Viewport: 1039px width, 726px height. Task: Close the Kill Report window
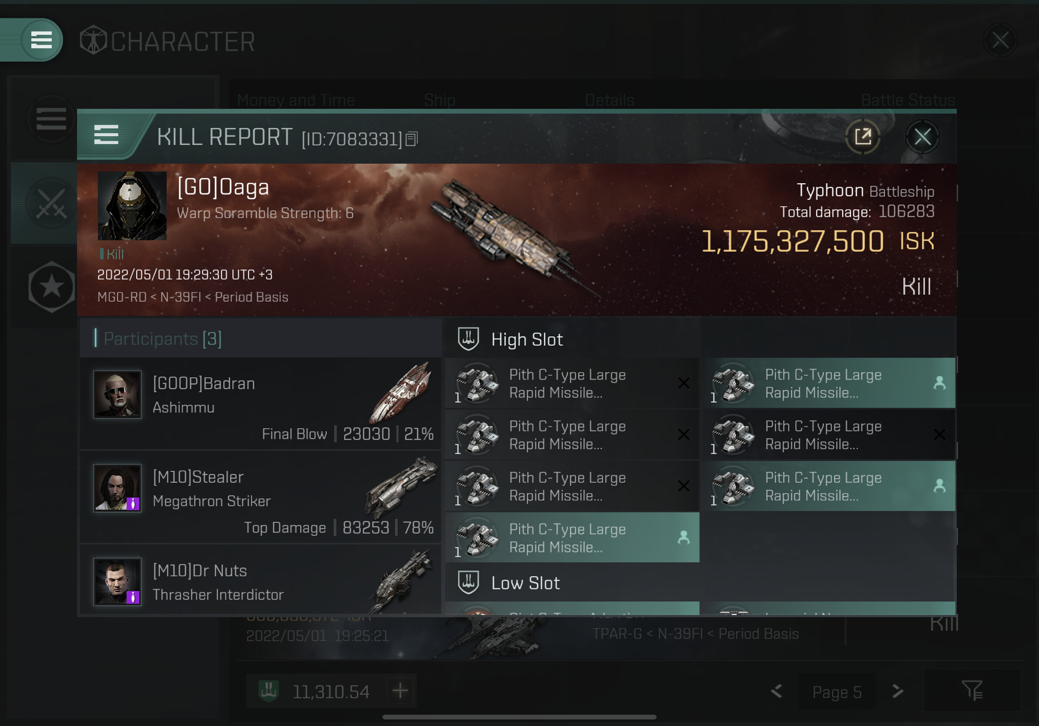click(x=922, y=136)
